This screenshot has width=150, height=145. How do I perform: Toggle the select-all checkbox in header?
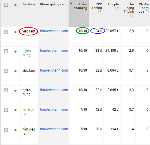click(6, 5)
